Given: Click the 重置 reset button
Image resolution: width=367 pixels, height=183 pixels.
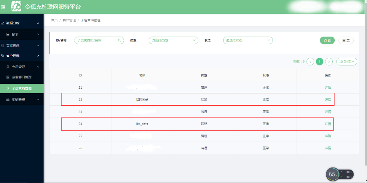Looking at the screenshot, I should point(346,40).
